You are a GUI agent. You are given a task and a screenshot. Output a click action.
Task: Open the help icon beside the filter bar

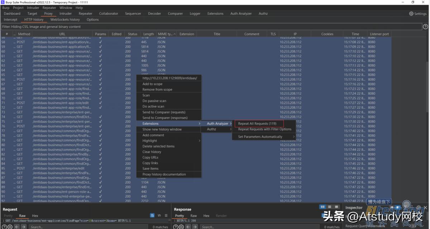pos(425,26)
